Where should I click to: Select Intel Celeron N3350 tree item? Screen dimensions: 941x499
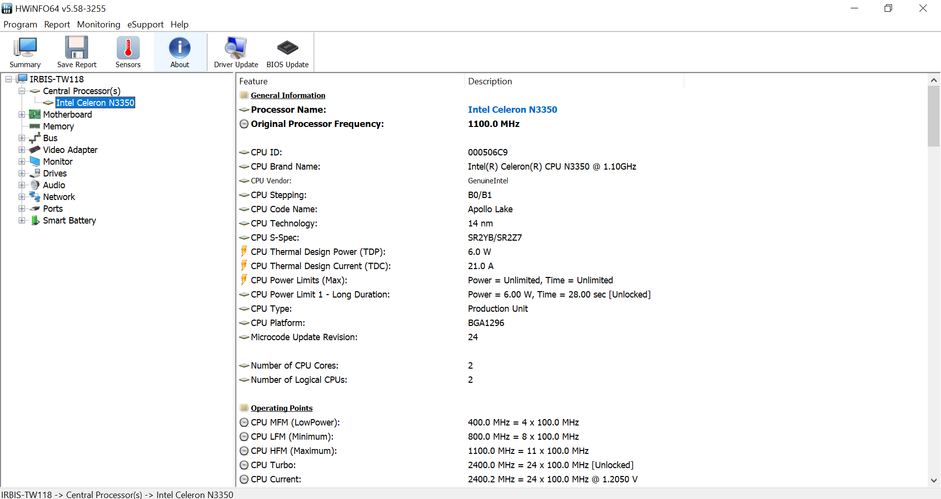pyautogui.click(x=95, y=102)
